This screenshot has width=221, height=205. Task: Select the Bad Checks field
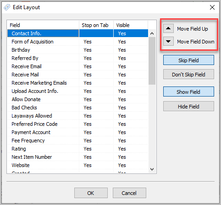[77, 108]
